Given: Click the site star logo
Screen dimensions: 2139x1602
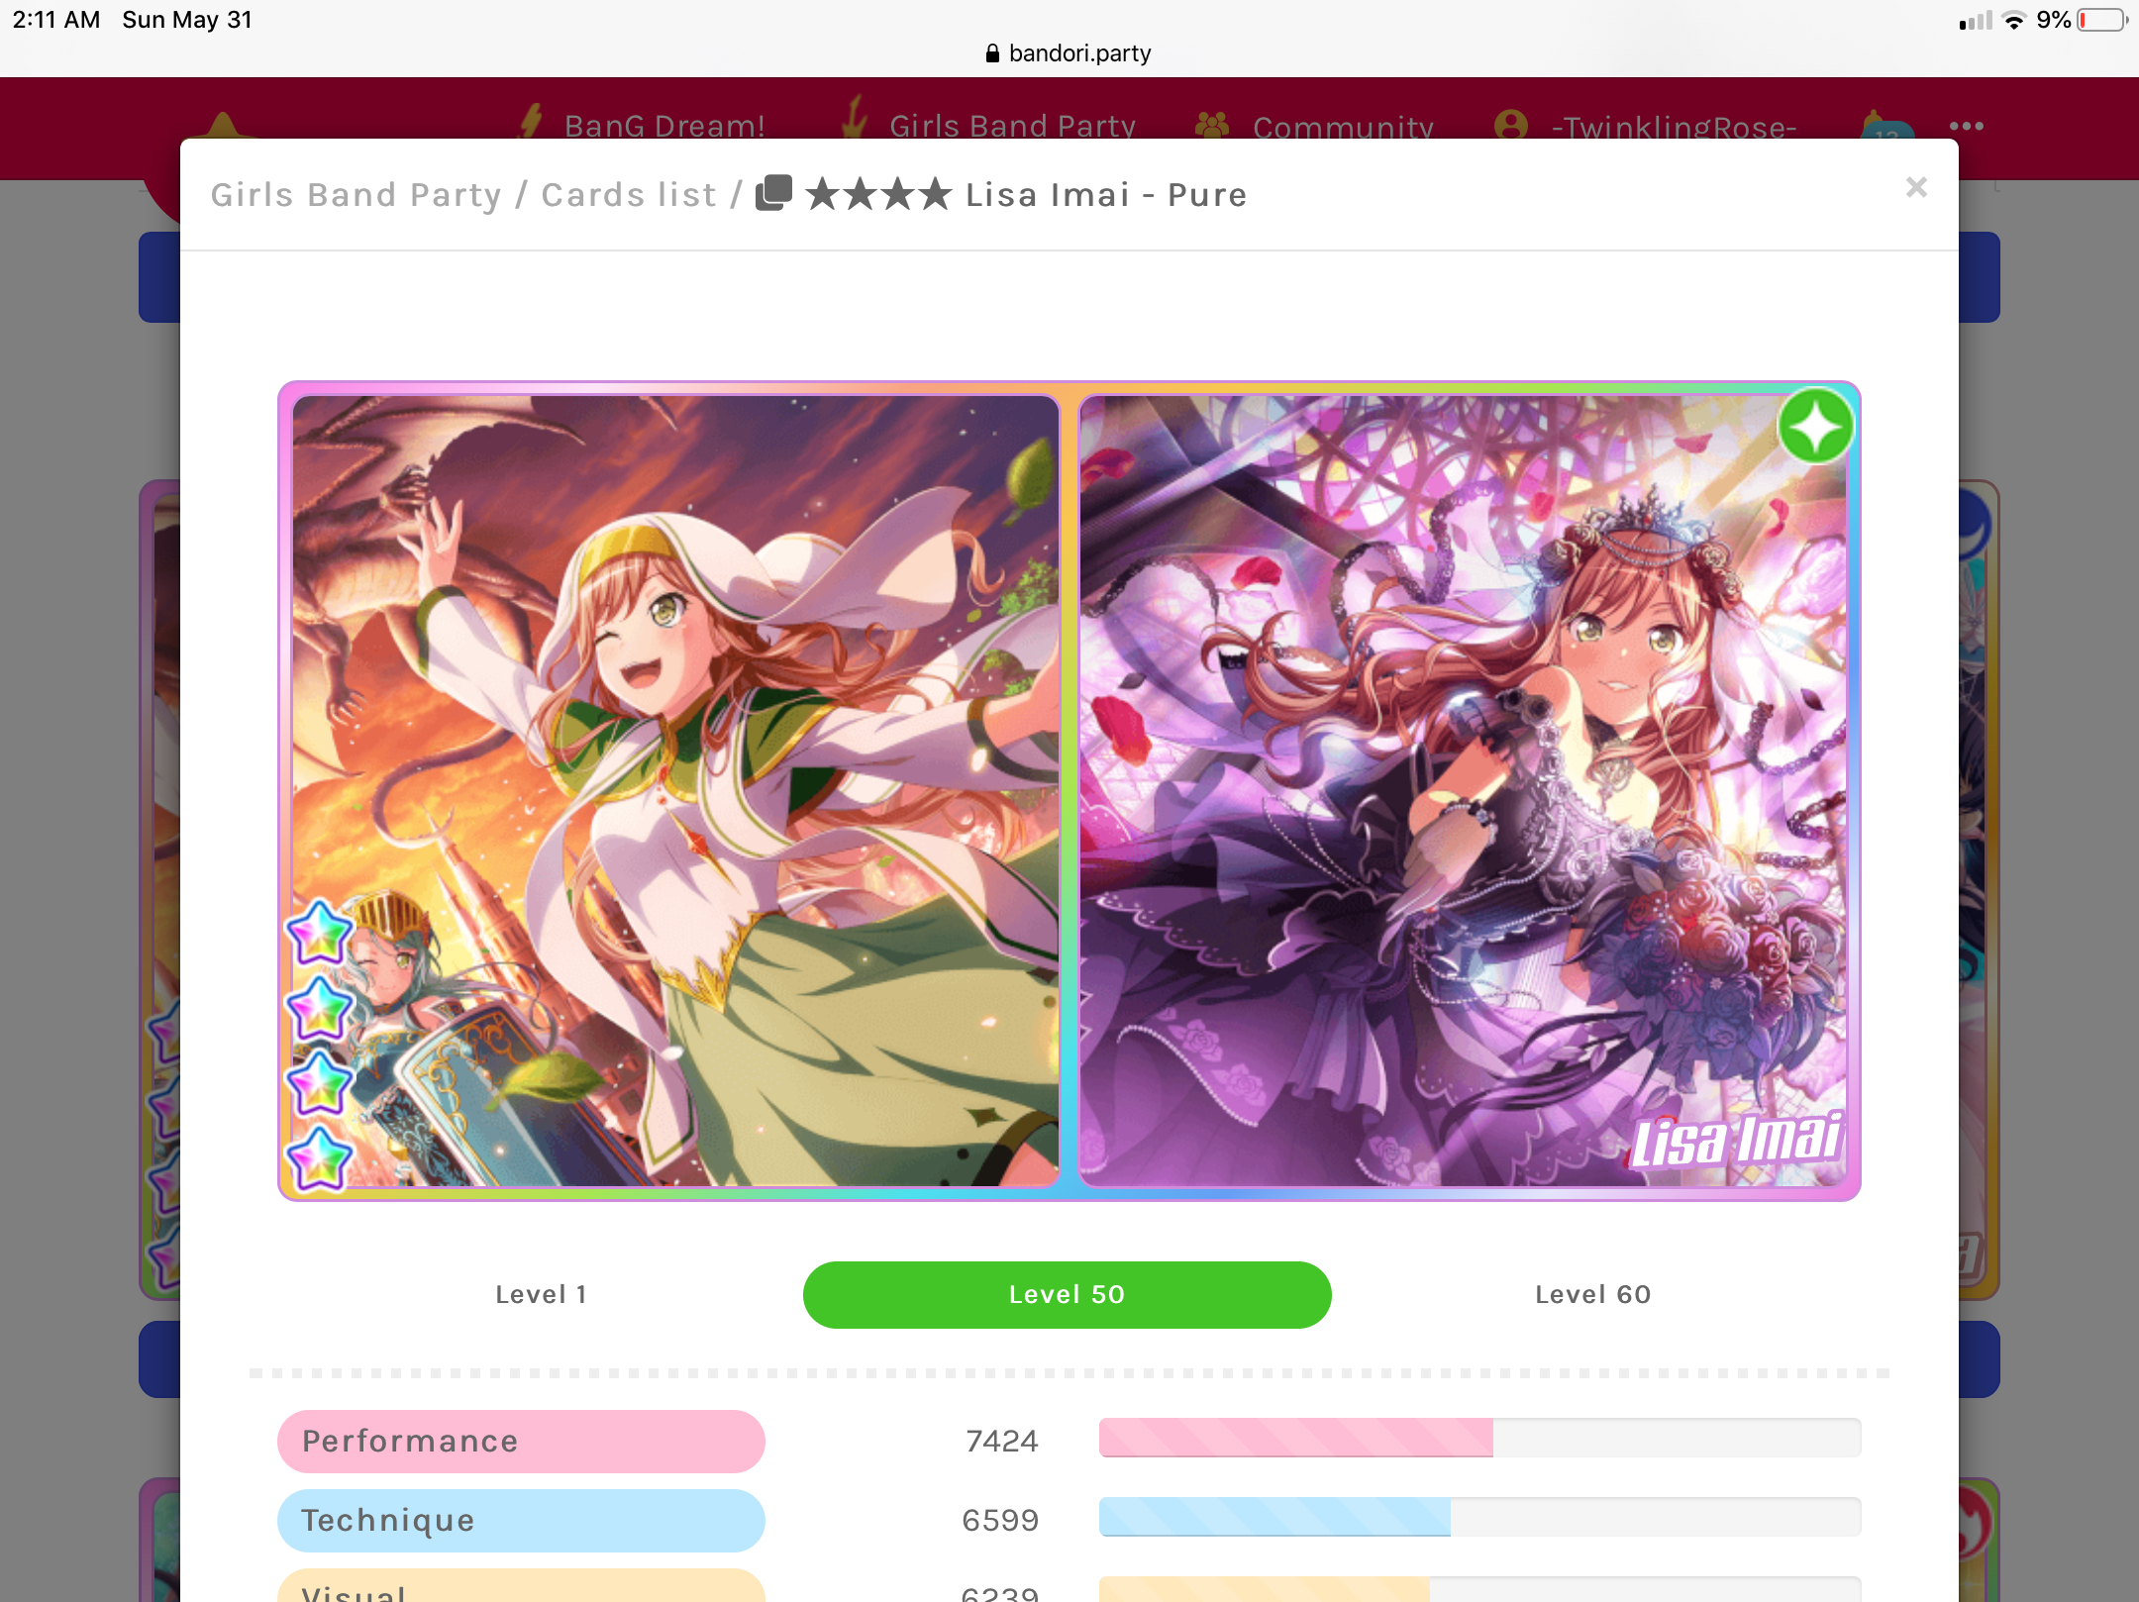Looking at the screenshot, I should tap(223, 126).
